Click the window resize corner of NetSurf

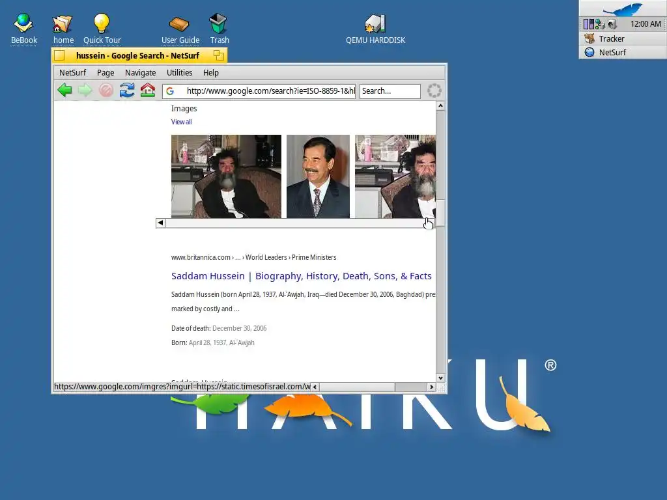pos(441,387)
